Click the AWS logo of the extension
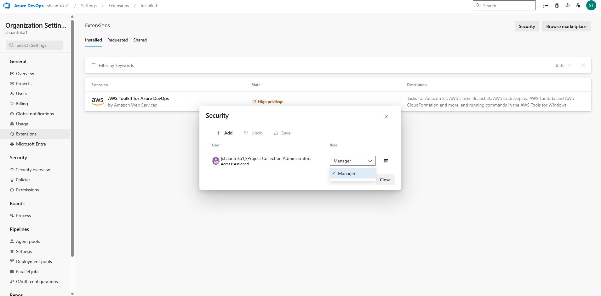601x296 pixels. [98, 101]
